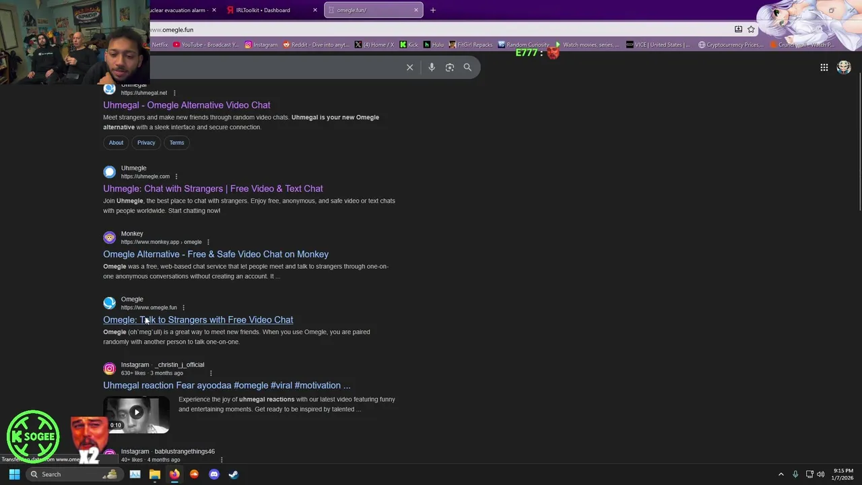Open Cryptocurrency Prices bookmark
Viewport: 862px width, 485px height.
(730, 44)
